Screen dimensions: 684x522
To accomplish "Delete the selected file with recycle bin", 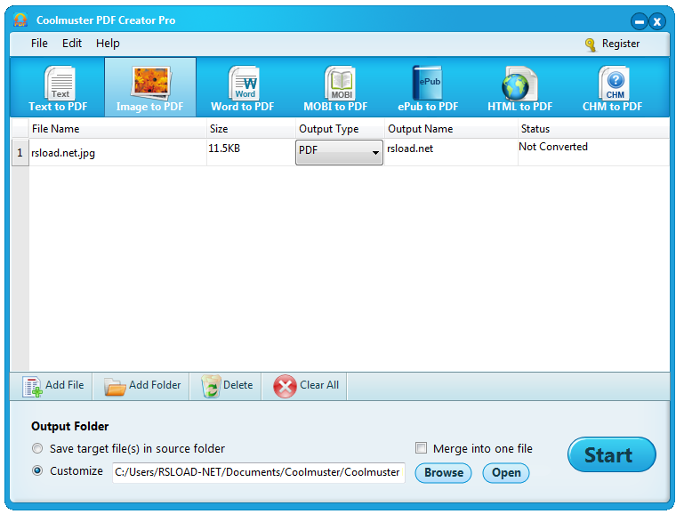I will click(x=211, y=386).
